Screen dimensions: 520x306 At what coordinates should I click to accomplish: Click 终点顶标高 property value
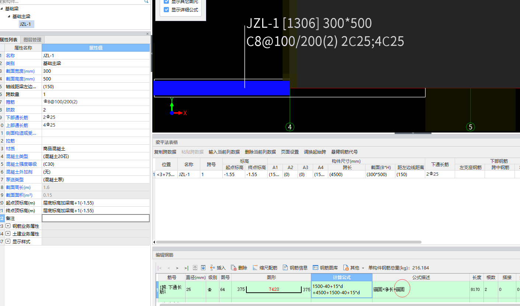(96, 210)
